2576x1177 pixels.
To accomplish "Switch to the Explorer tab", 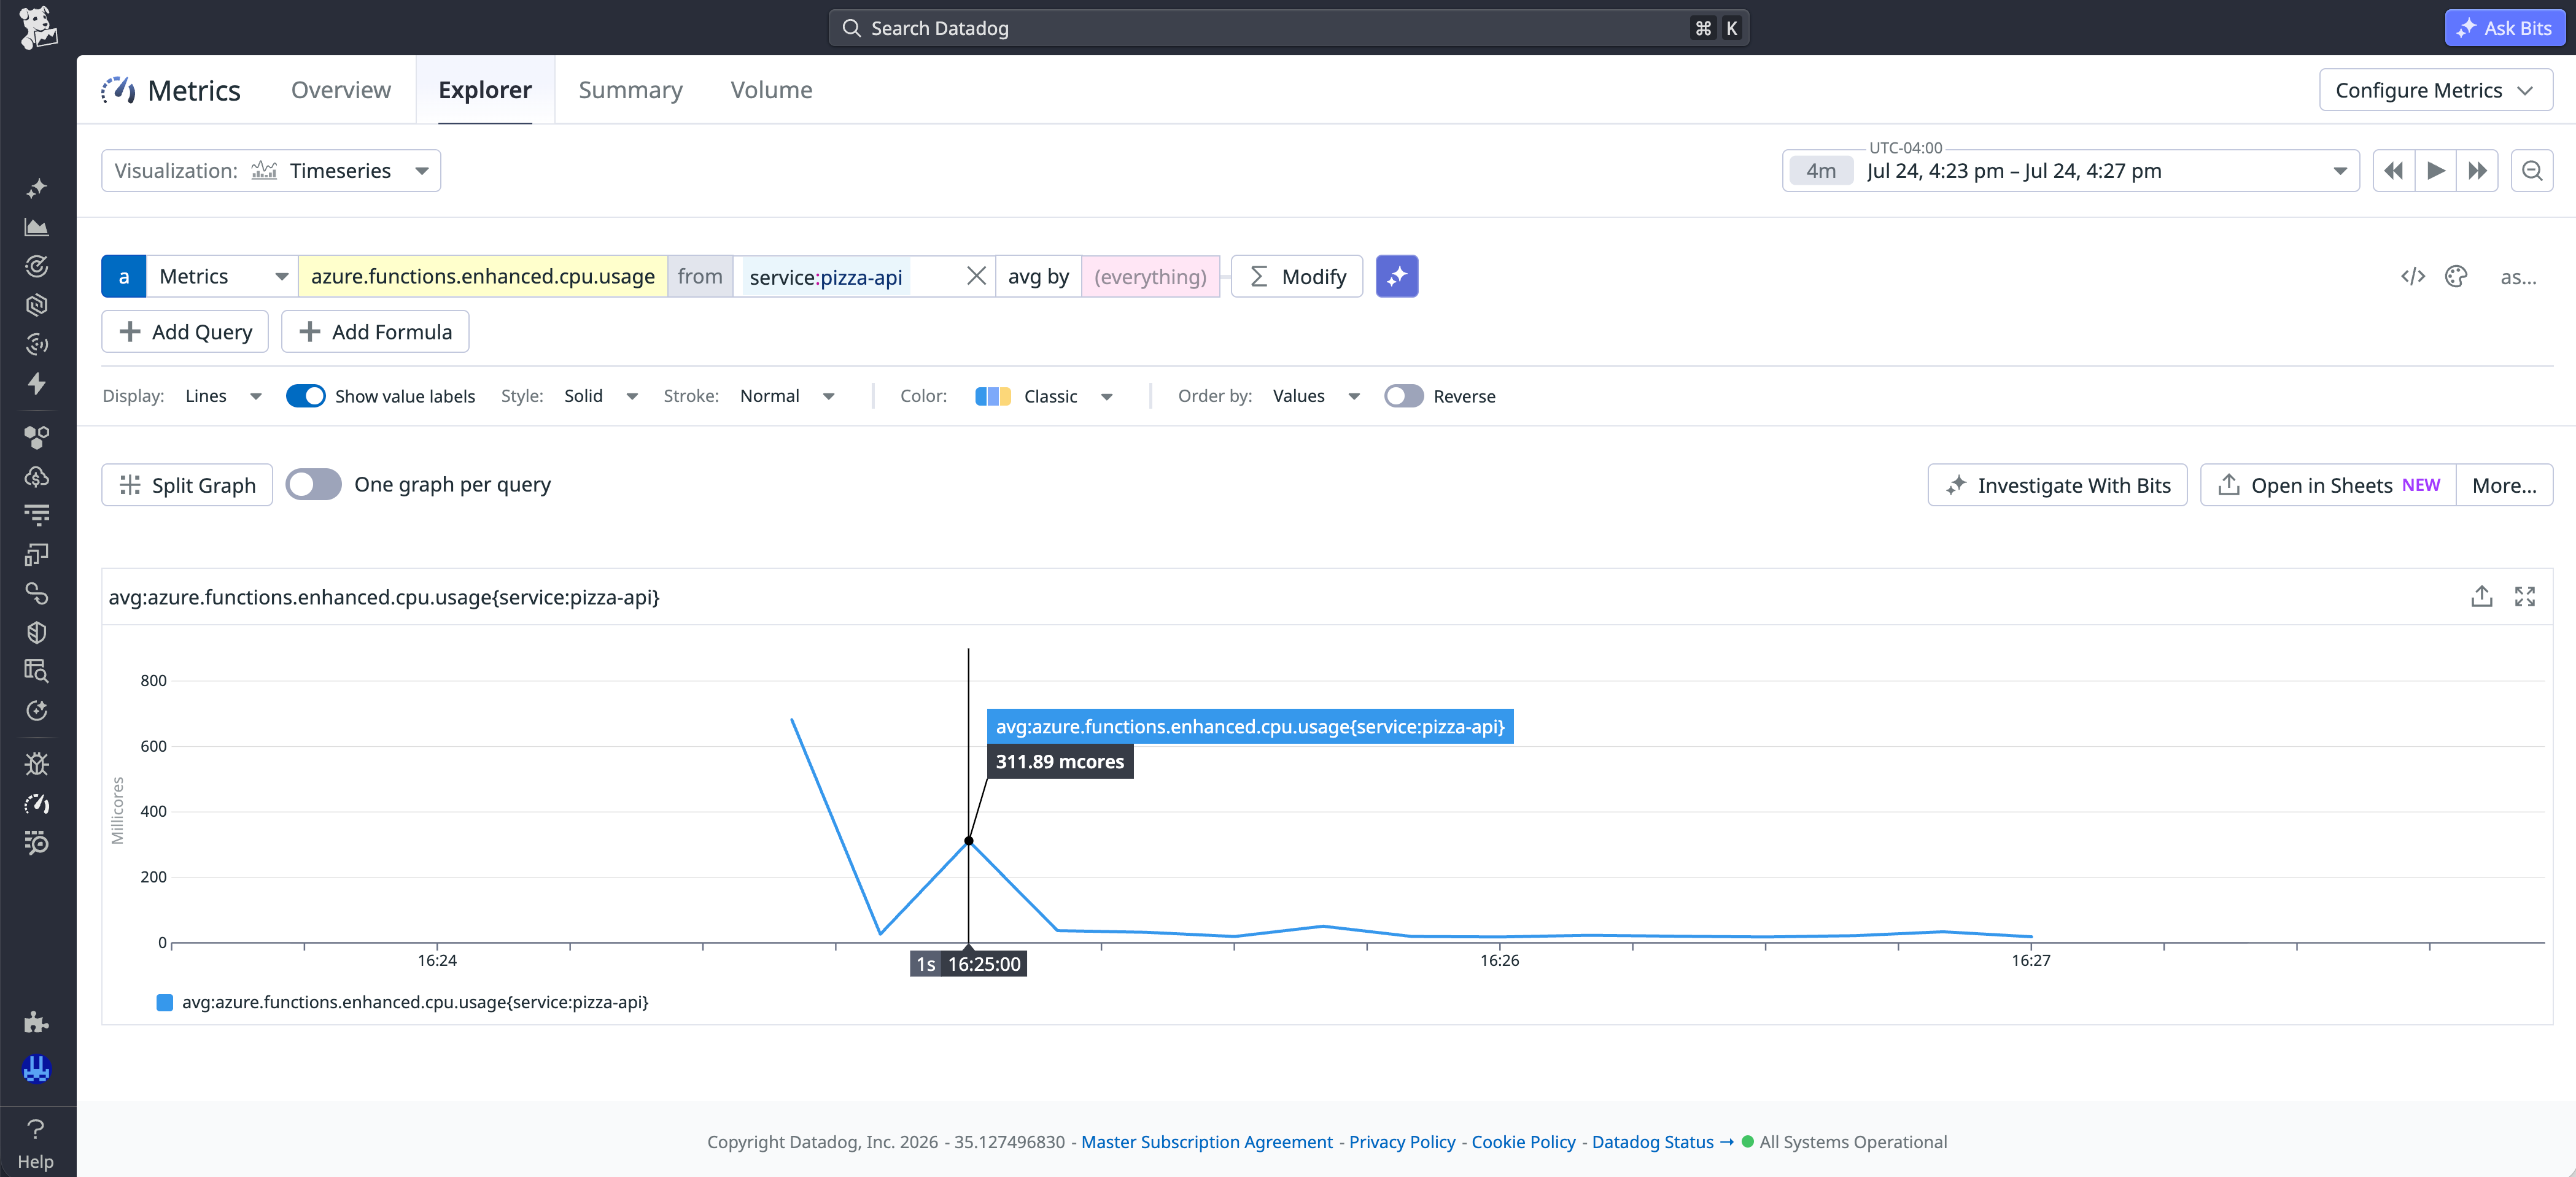I will point(485,90).
